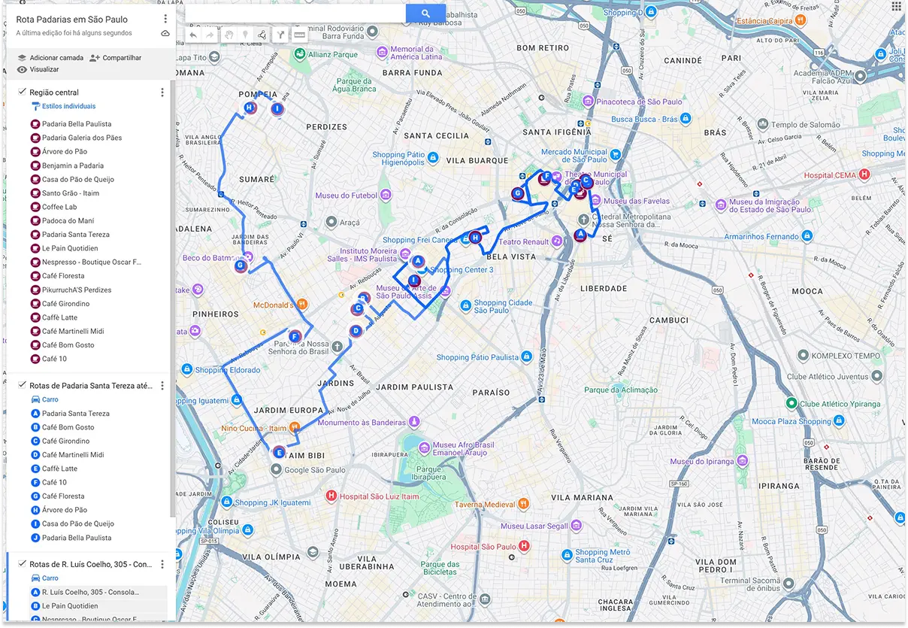Select the Add marker tool
Viewport: 908px width, 628px height.
247,35
